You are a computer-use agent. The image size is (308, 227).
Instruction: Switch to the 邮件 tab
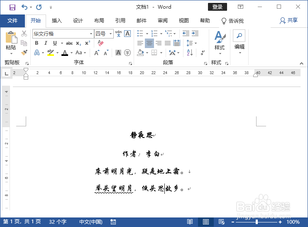point(142,21)
